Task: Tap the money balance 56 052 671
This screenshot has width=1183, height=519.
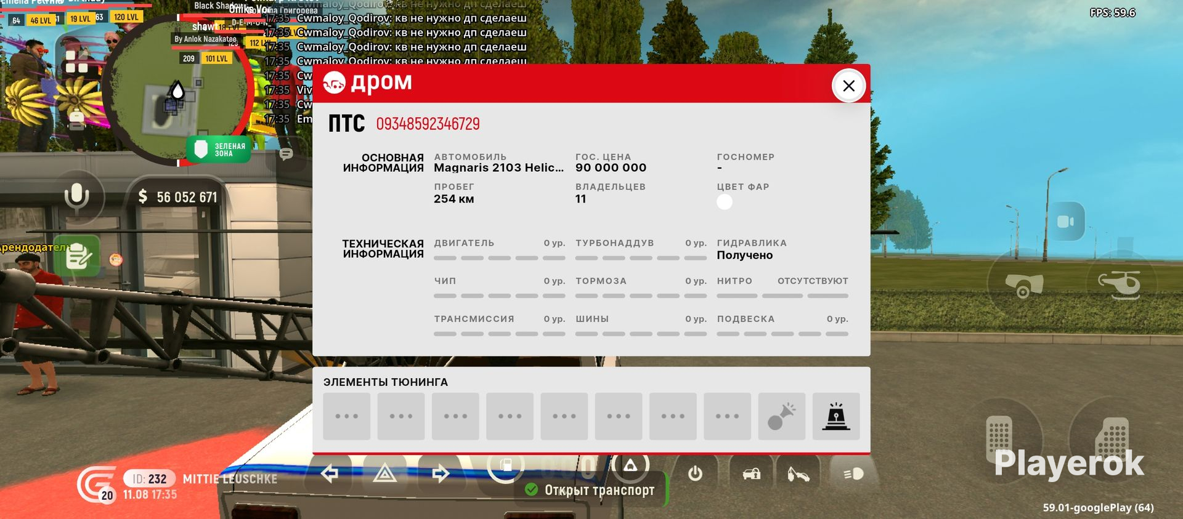Action: (x=178, y=197)
